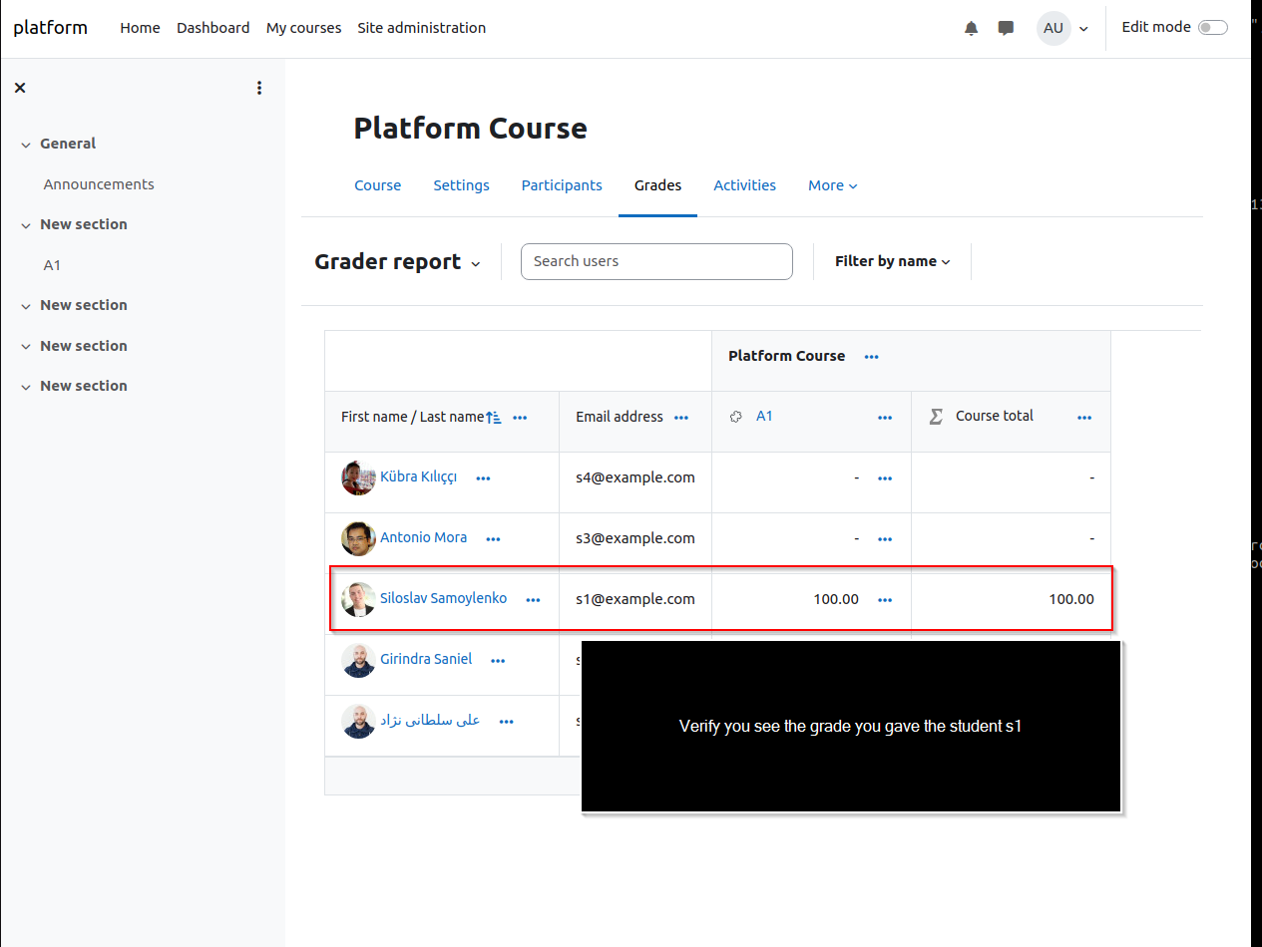Open grade cell actions for Kübra's A1

(885, 478)
